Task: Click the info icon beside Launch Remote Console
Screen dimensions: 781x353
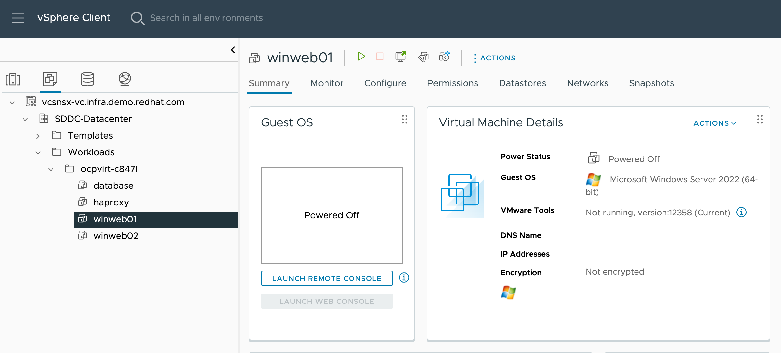Action: 404,278
